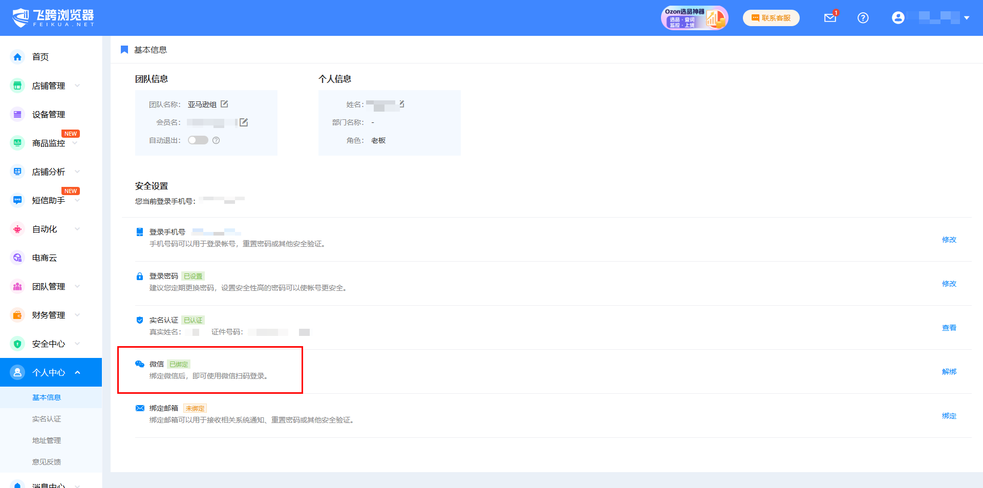
Task: Open 地址管理 in the sidebar submenu
Action: click(x=47, y=440)
